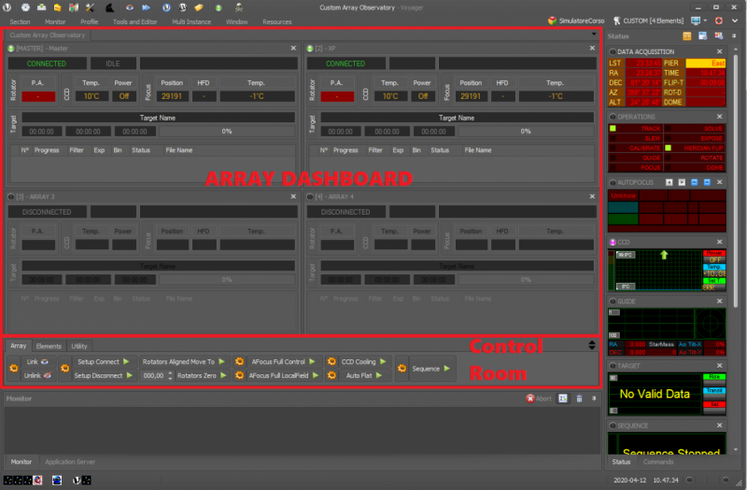Click the trash icon in Monitor panel

click(579, 399)
